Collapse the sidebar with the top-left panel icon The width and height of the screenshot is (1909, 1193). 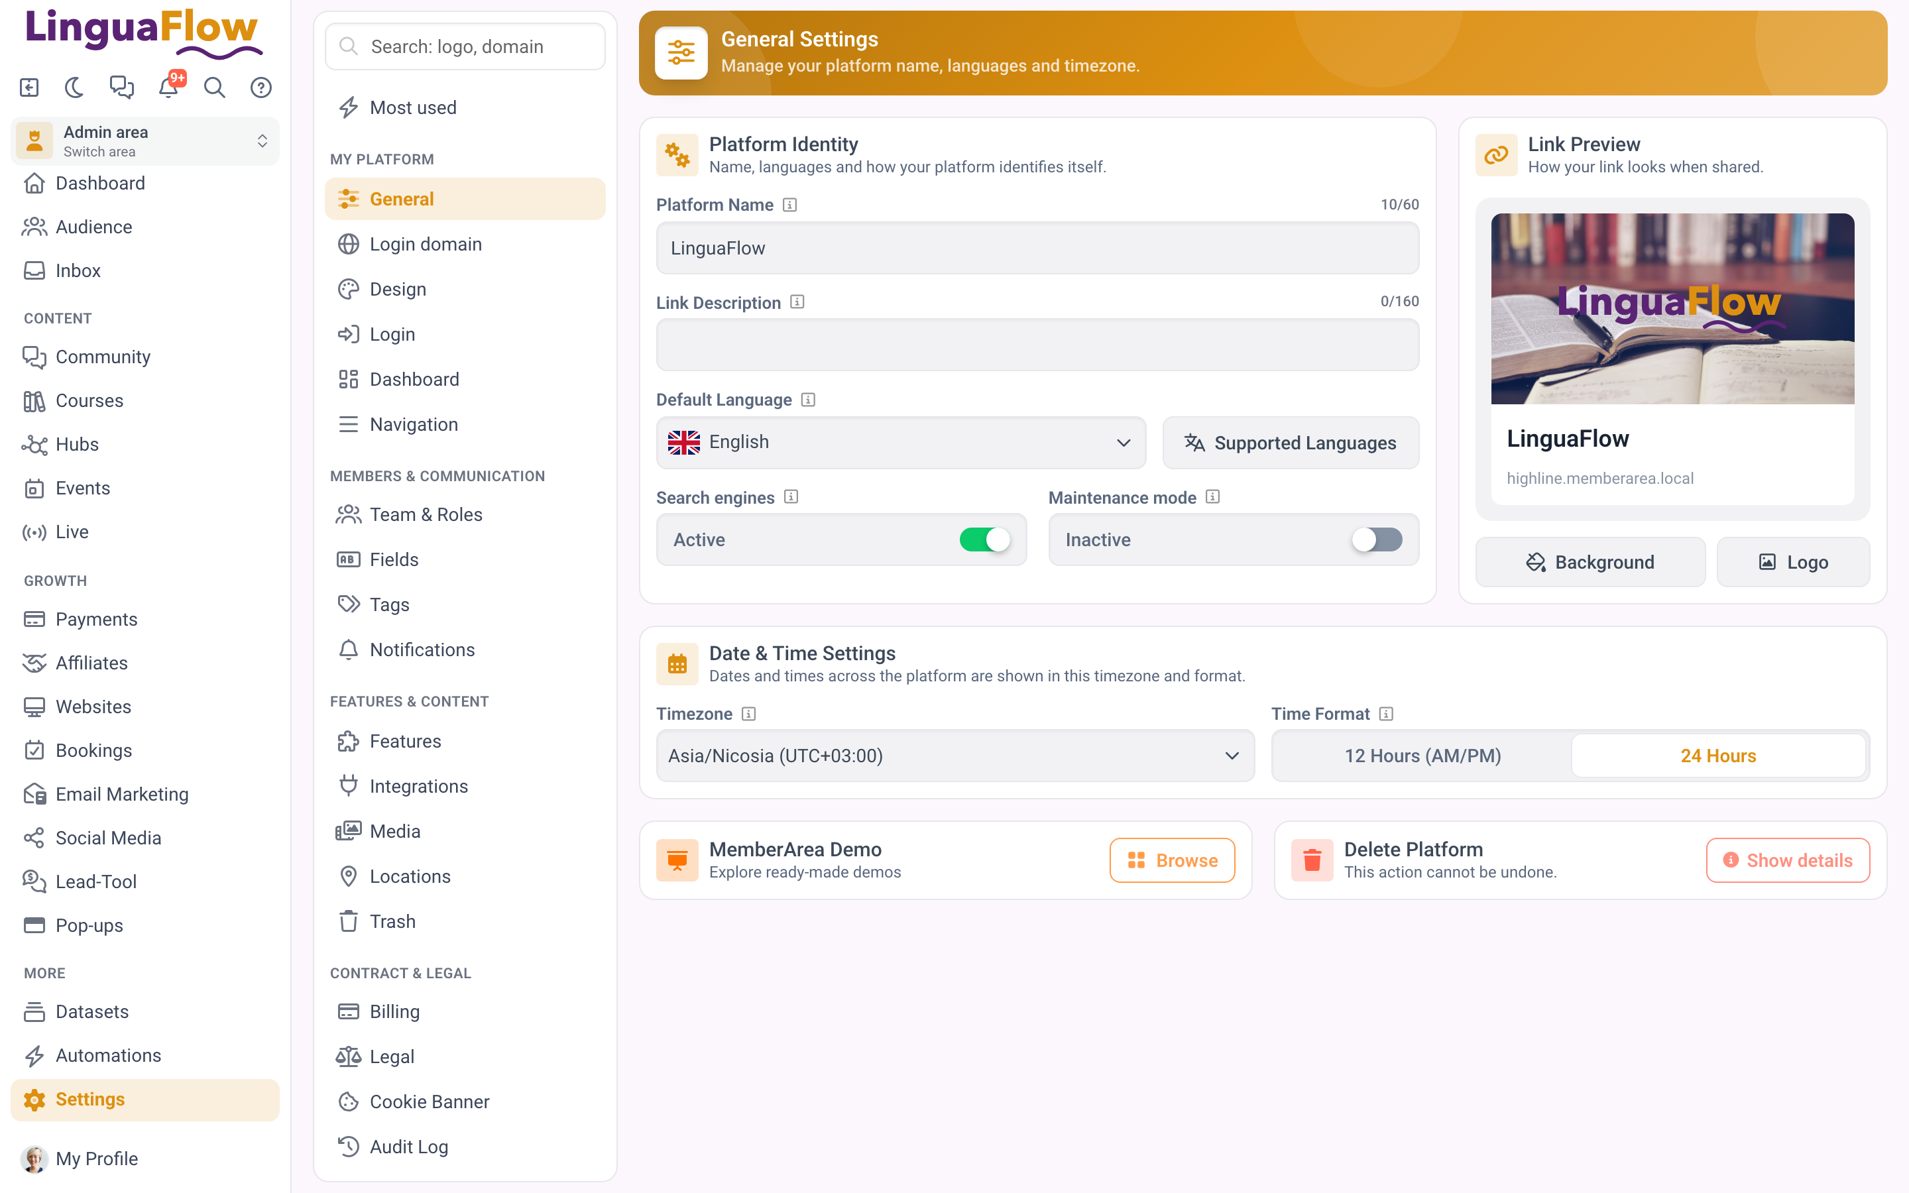coord(29,87)
